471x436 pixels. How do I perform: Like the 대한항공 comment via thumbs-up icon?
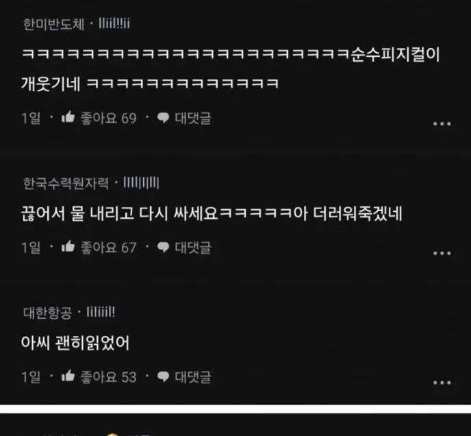[68, 376]
